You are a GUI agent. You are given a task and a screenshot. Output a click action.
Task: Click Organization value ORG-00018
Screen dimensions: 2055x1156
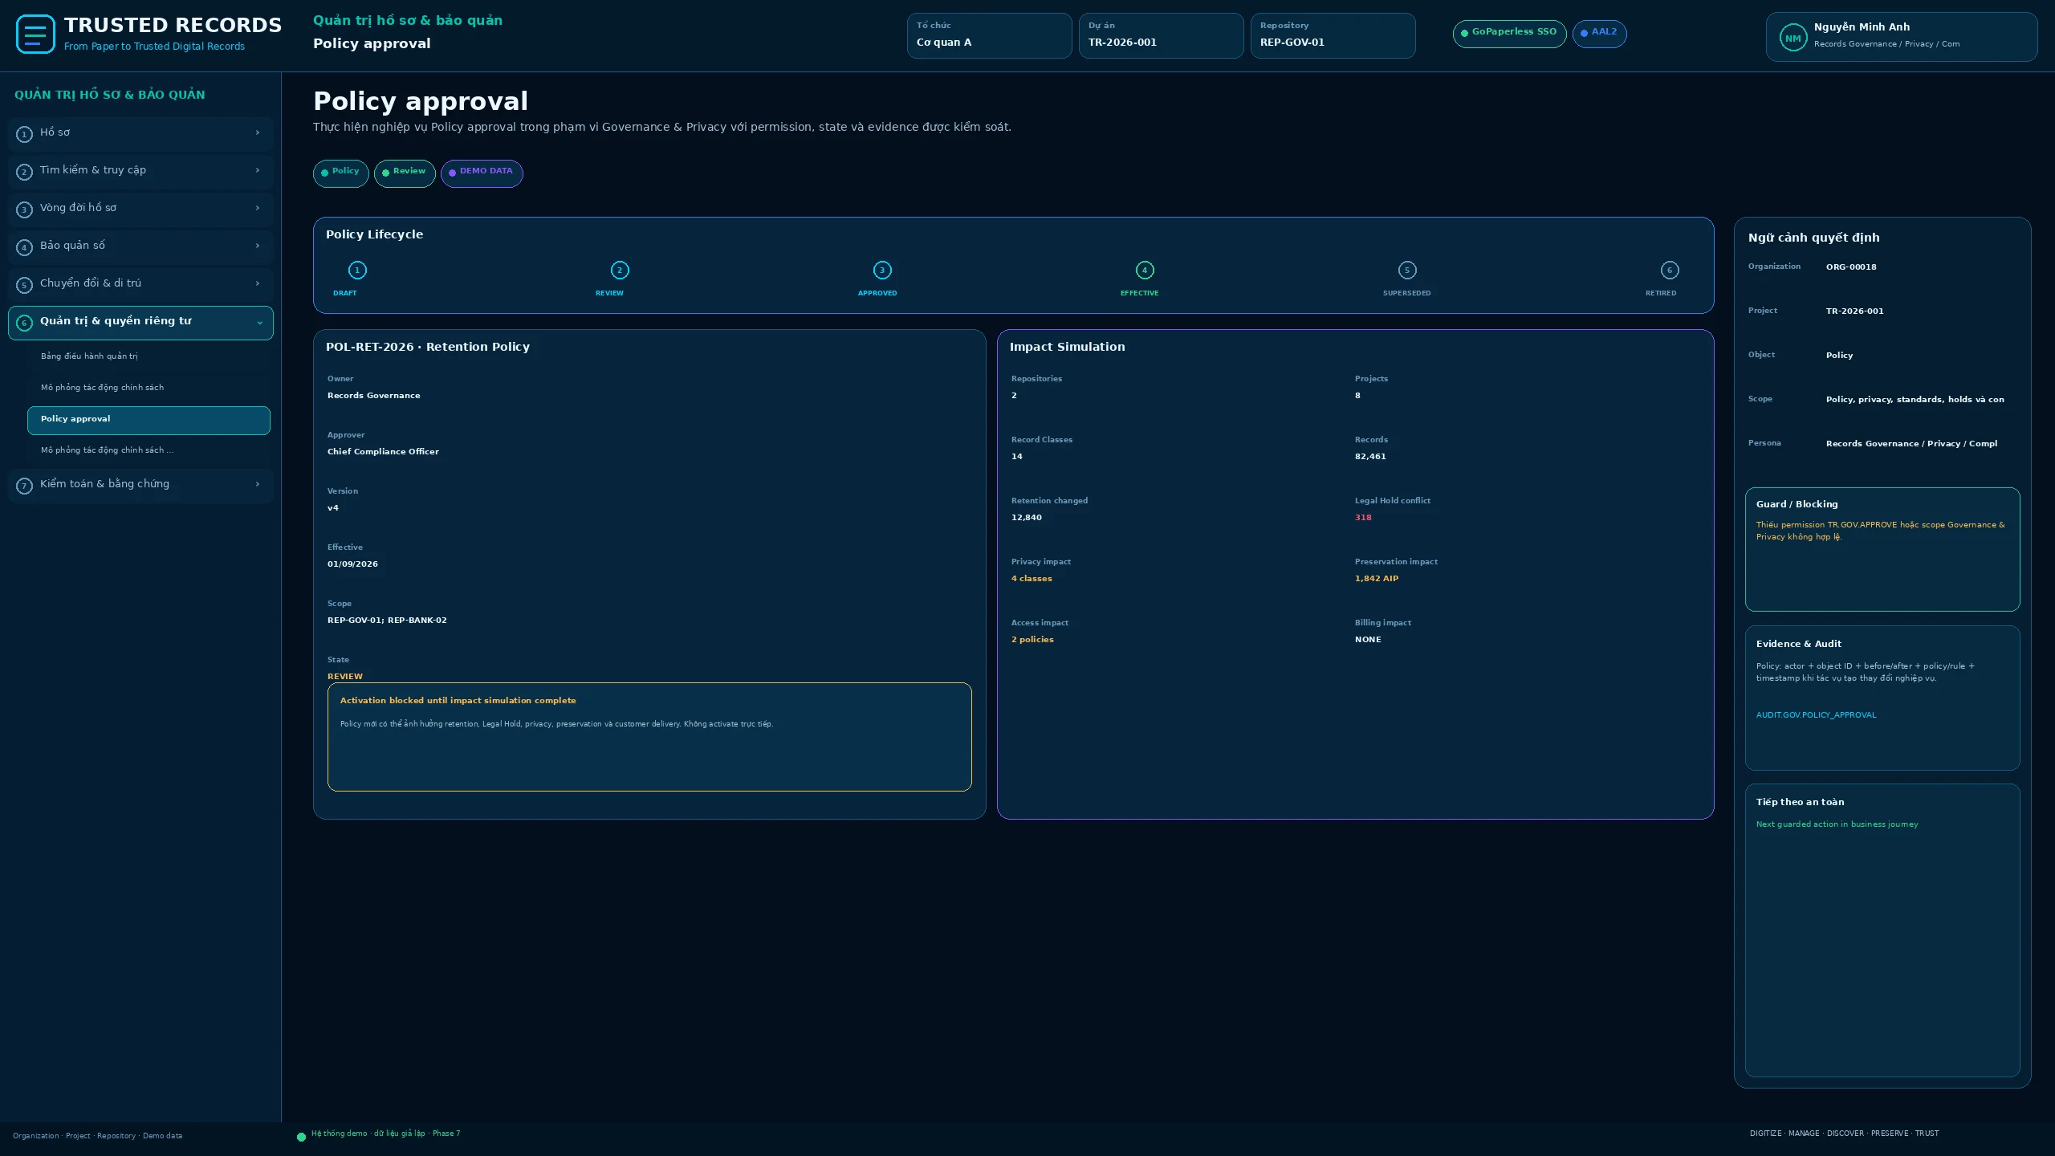pyautogui.click(x=1851, y=267)
